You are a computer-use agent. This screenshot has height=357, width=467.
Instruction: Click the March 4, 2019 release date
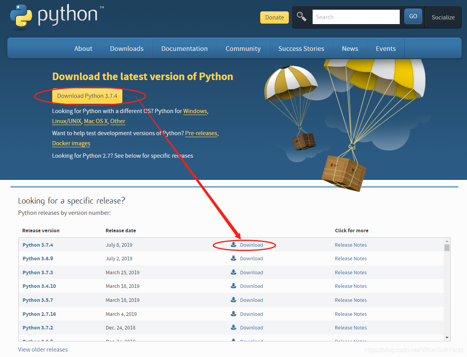point(121,314)
